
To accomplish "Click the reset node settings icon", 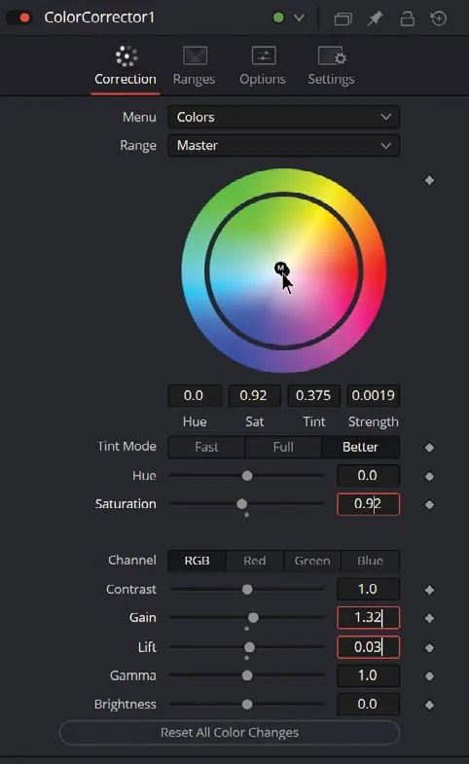I will pyautogui.click(x=439, y=18).
